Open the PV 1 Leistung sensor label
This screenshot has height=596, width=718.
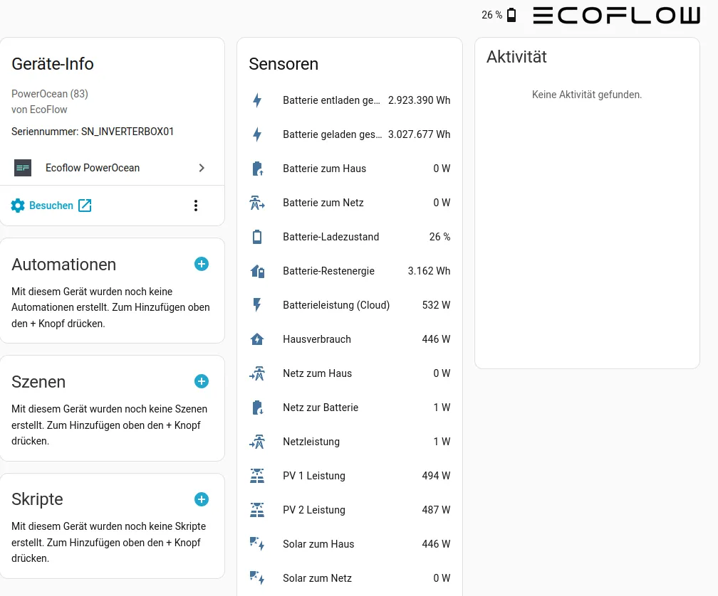(x=314, y=476)
